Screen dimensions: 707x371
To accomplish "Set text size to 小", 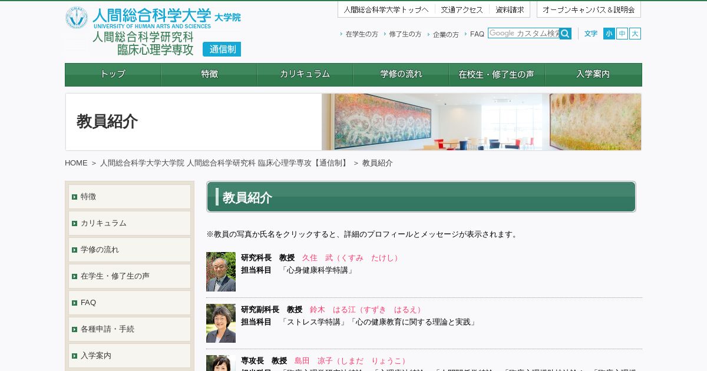I will tap(609, 34).
